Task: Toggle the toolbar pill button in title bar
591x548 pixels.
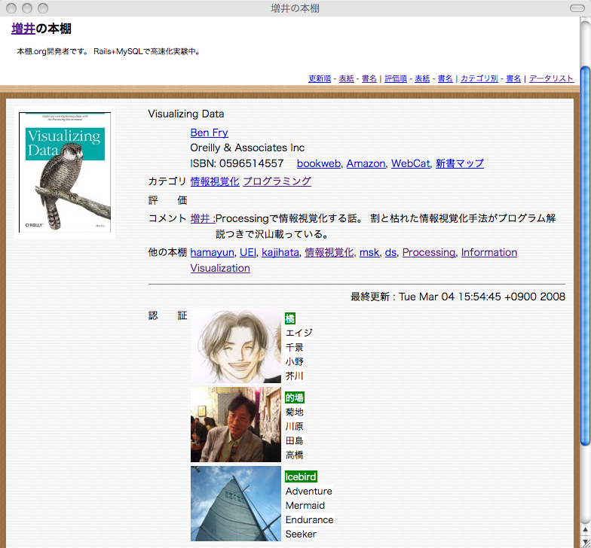Action: (577, 8)
